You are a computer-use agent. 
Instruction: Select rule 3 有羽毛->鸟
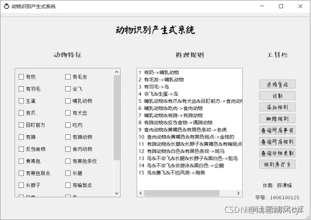click(189, 87)
